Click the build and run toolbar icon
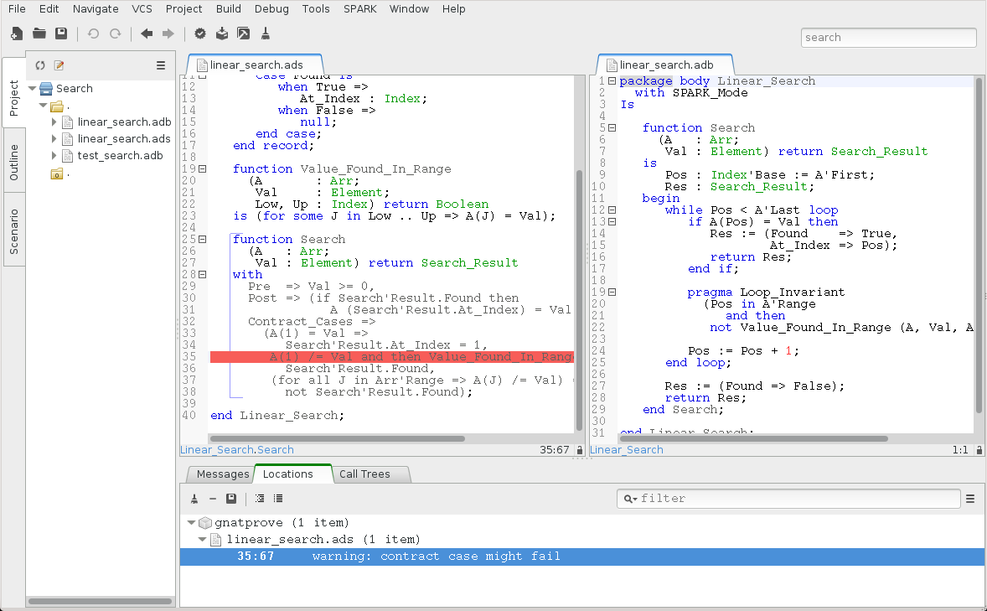Screen dimensions: 987x611 [x=244, y=34]
